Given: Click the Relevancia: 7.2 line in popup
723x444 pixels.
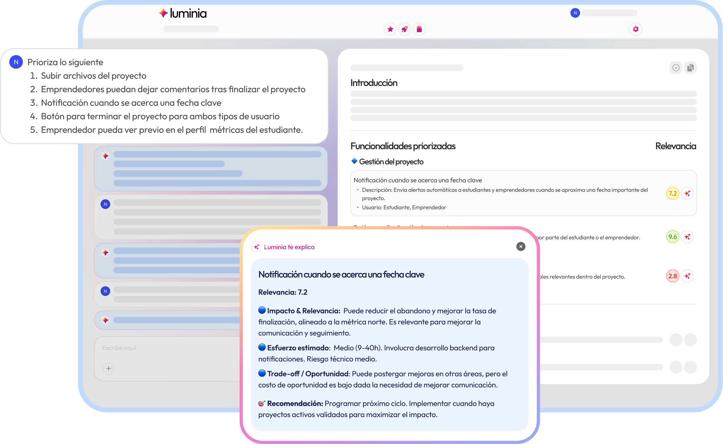Looking at the screenshot, I should [283, 292].
